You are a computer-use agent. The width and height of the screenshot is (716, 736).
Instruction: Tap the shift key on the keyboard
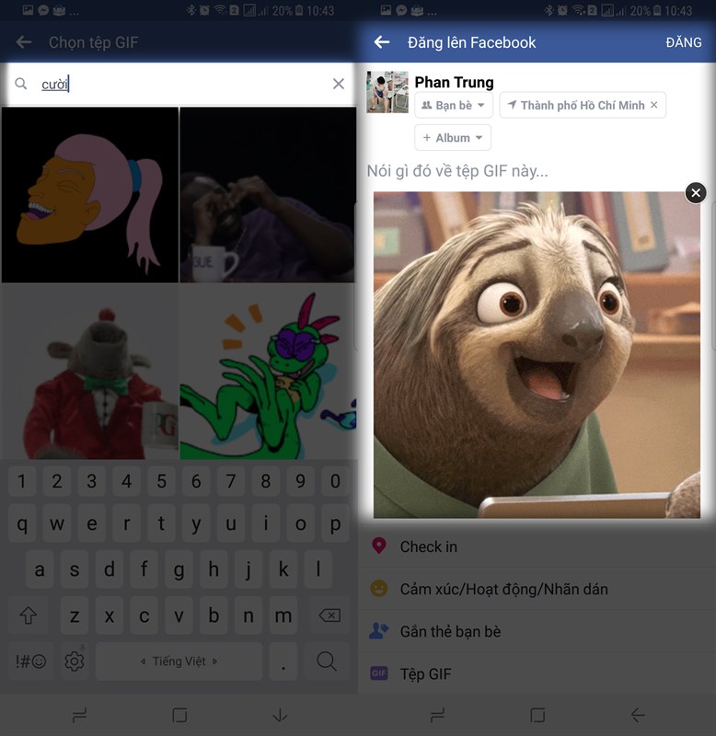tap(29, 615)
